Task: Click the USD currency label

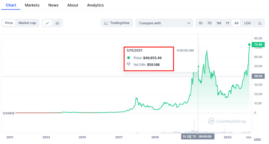Action: (x=257, y=139)
